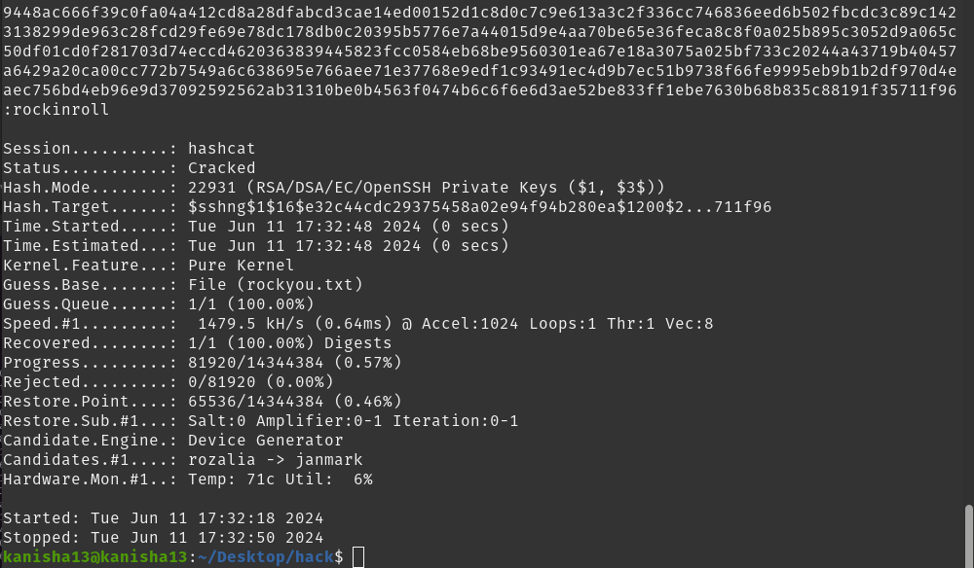Screen dimensions: 974x568
Task: Click the Session value 'hashcat'
Action: pos(221,149)
